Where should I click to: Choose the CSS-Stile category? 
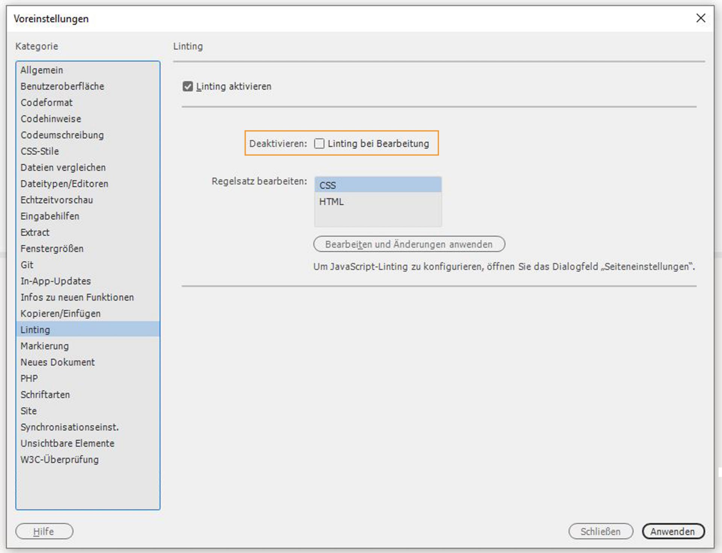pyautogui.click(x=40, y=151)
